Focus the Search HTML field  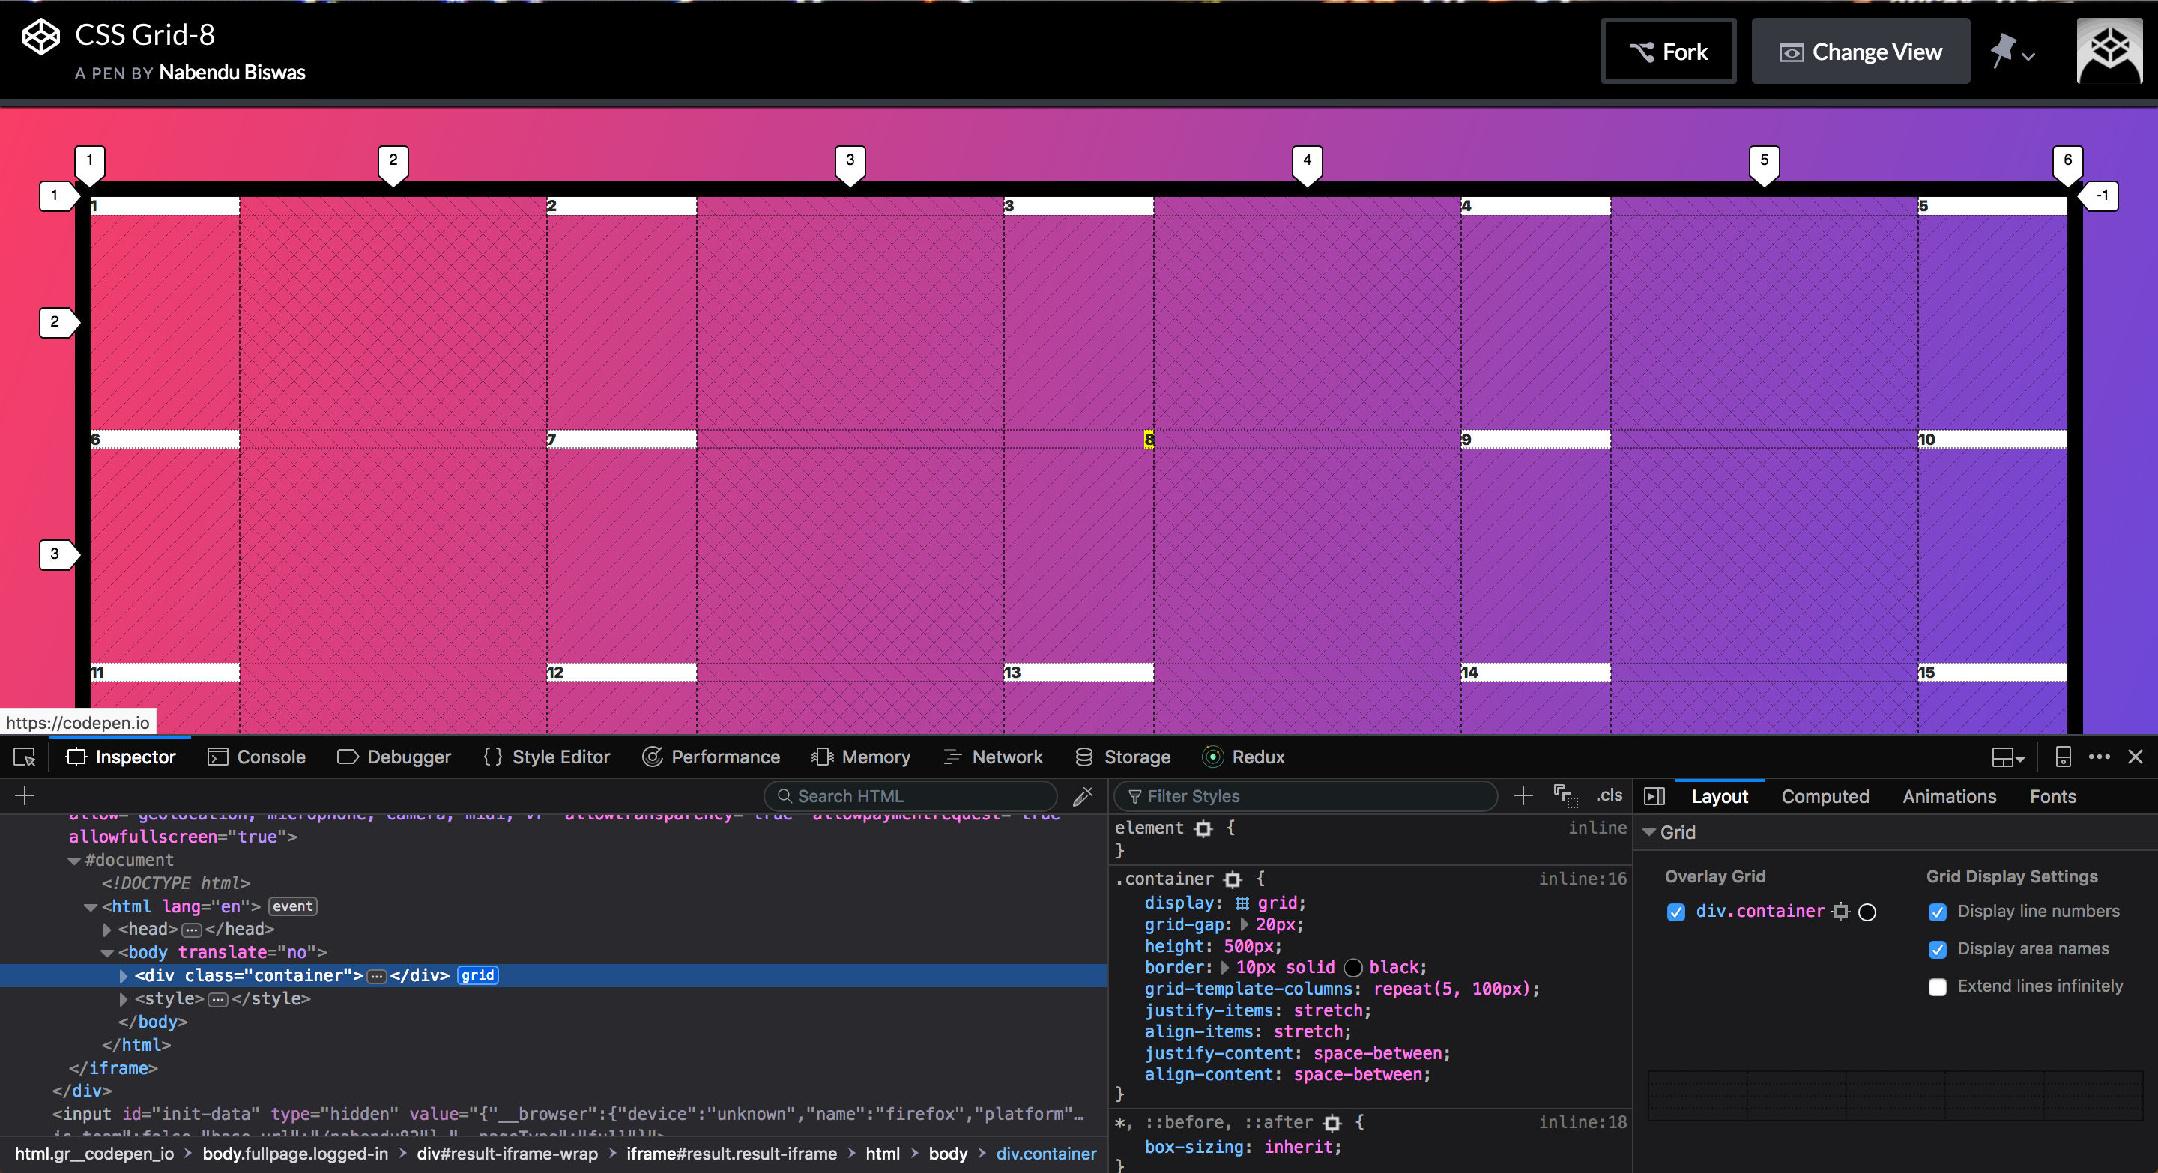910,796
